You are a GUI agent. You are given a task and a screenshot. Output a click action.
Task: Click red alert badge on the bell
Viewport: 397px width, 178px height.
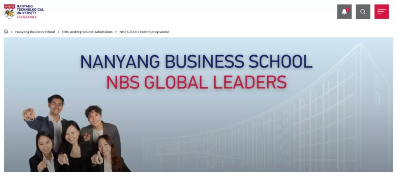348,10
